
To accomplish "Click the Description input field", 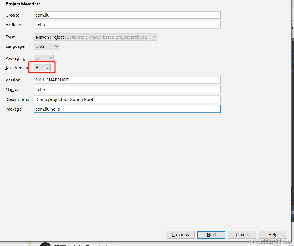I will (x=127, y=99).
